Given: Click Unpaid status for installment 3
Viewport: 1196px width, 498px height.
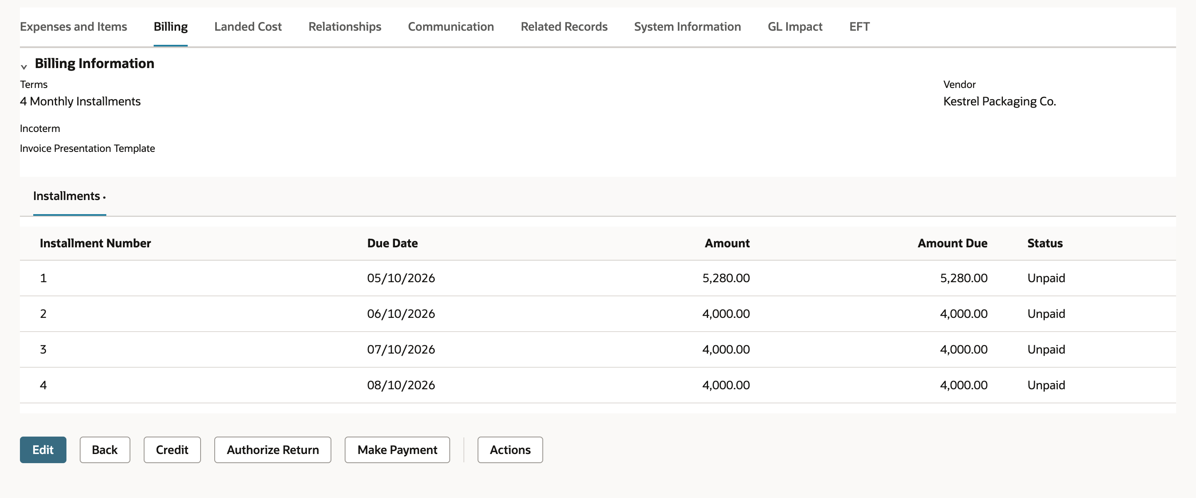Looking at the screenshot, I should [1046, 349].
